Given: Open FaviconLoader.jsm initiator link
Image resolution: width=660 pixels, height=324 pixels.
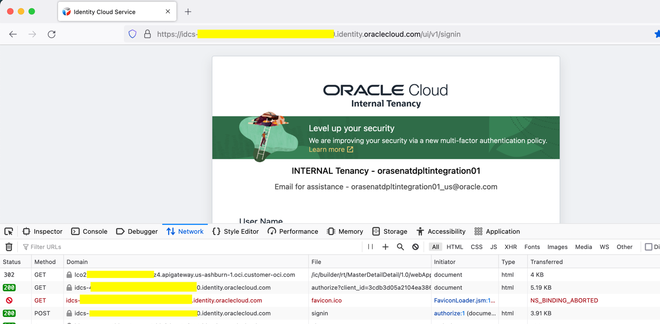Looking at the screenshot, I should 465,301.
